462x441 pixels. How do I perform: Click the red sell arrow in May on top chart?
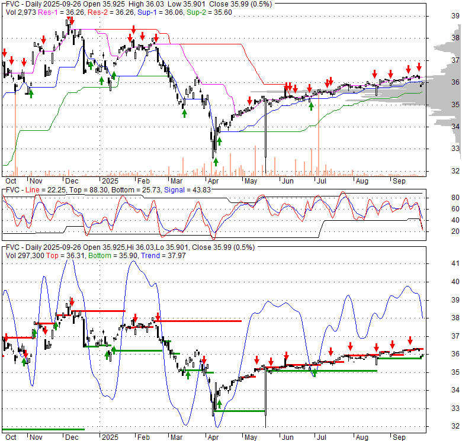pos(249,100)
